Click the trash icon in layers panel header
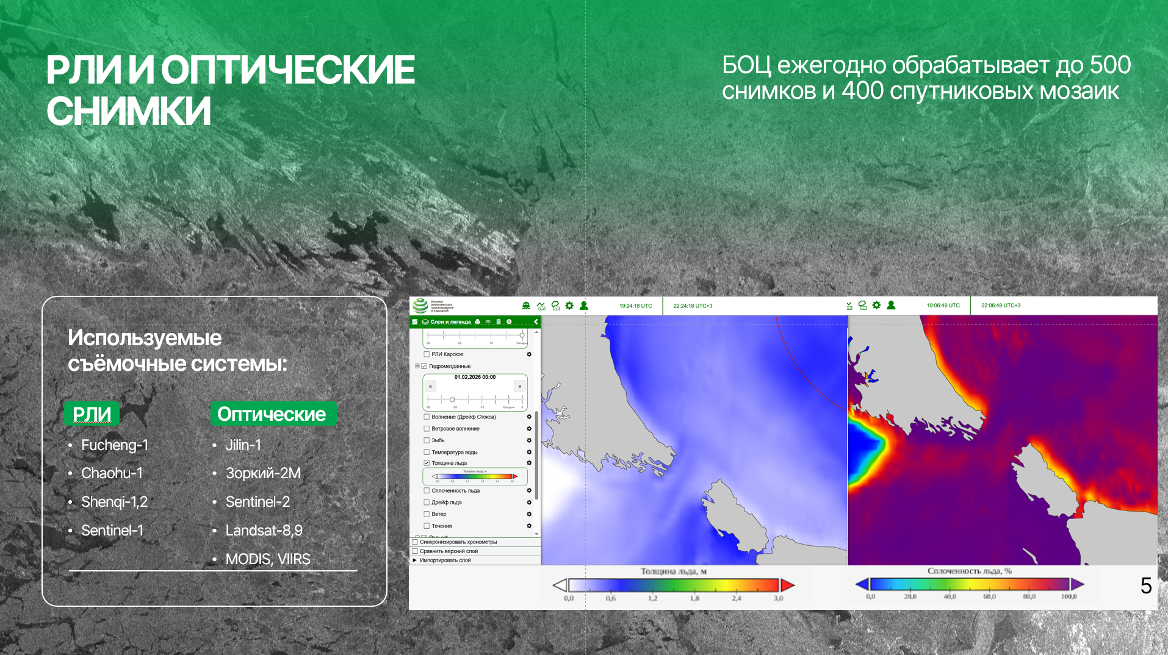The image size is (1168, 655). [x=499, y=321]
